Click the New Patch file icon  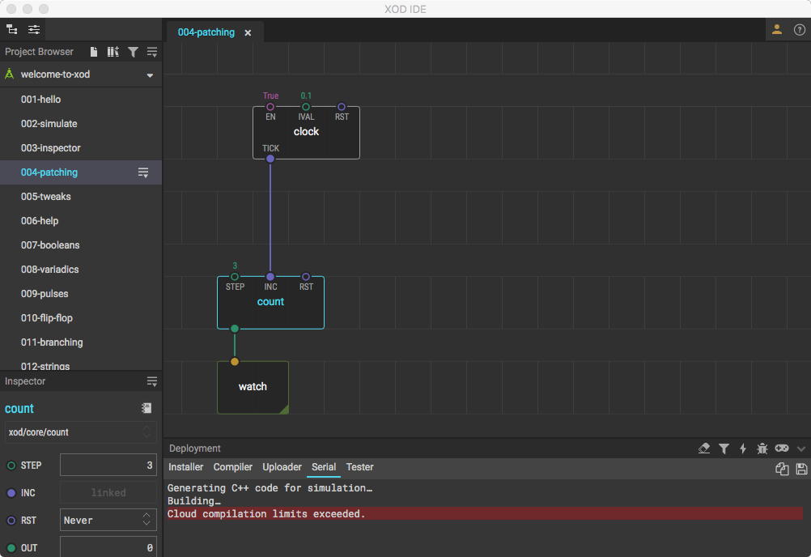pos(94,52)
